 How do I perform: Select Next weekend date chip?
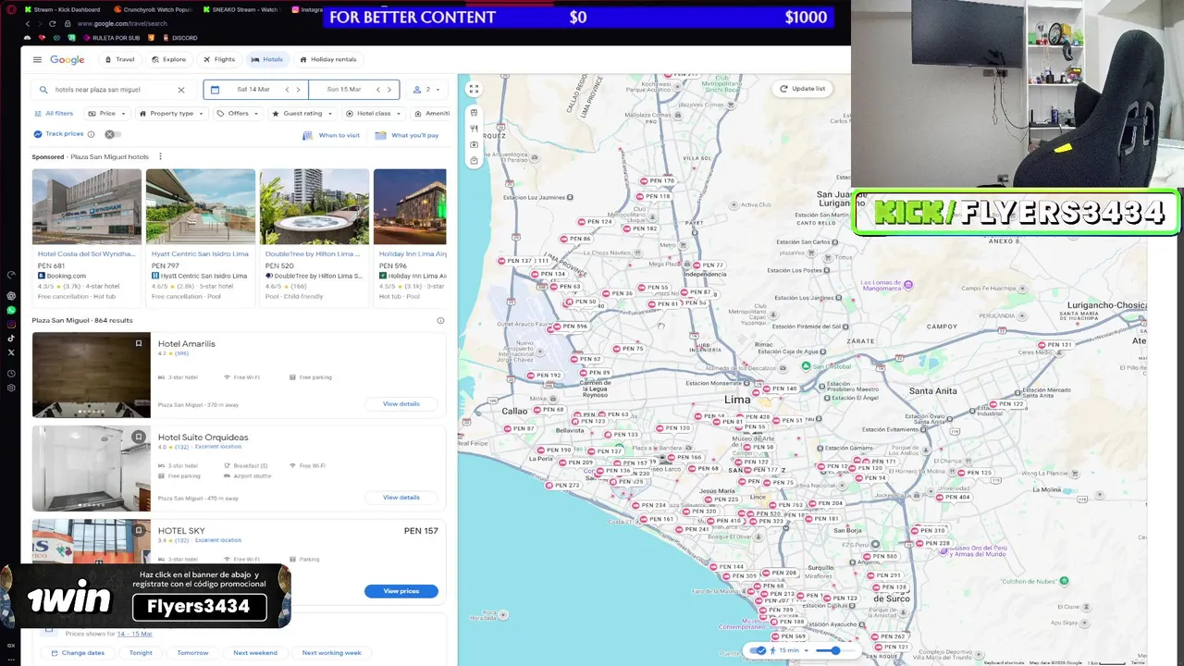tap(255, 653)
